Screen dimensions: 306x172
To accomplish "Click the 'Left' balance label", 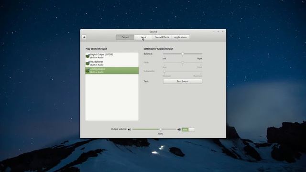I will [164, 58].
